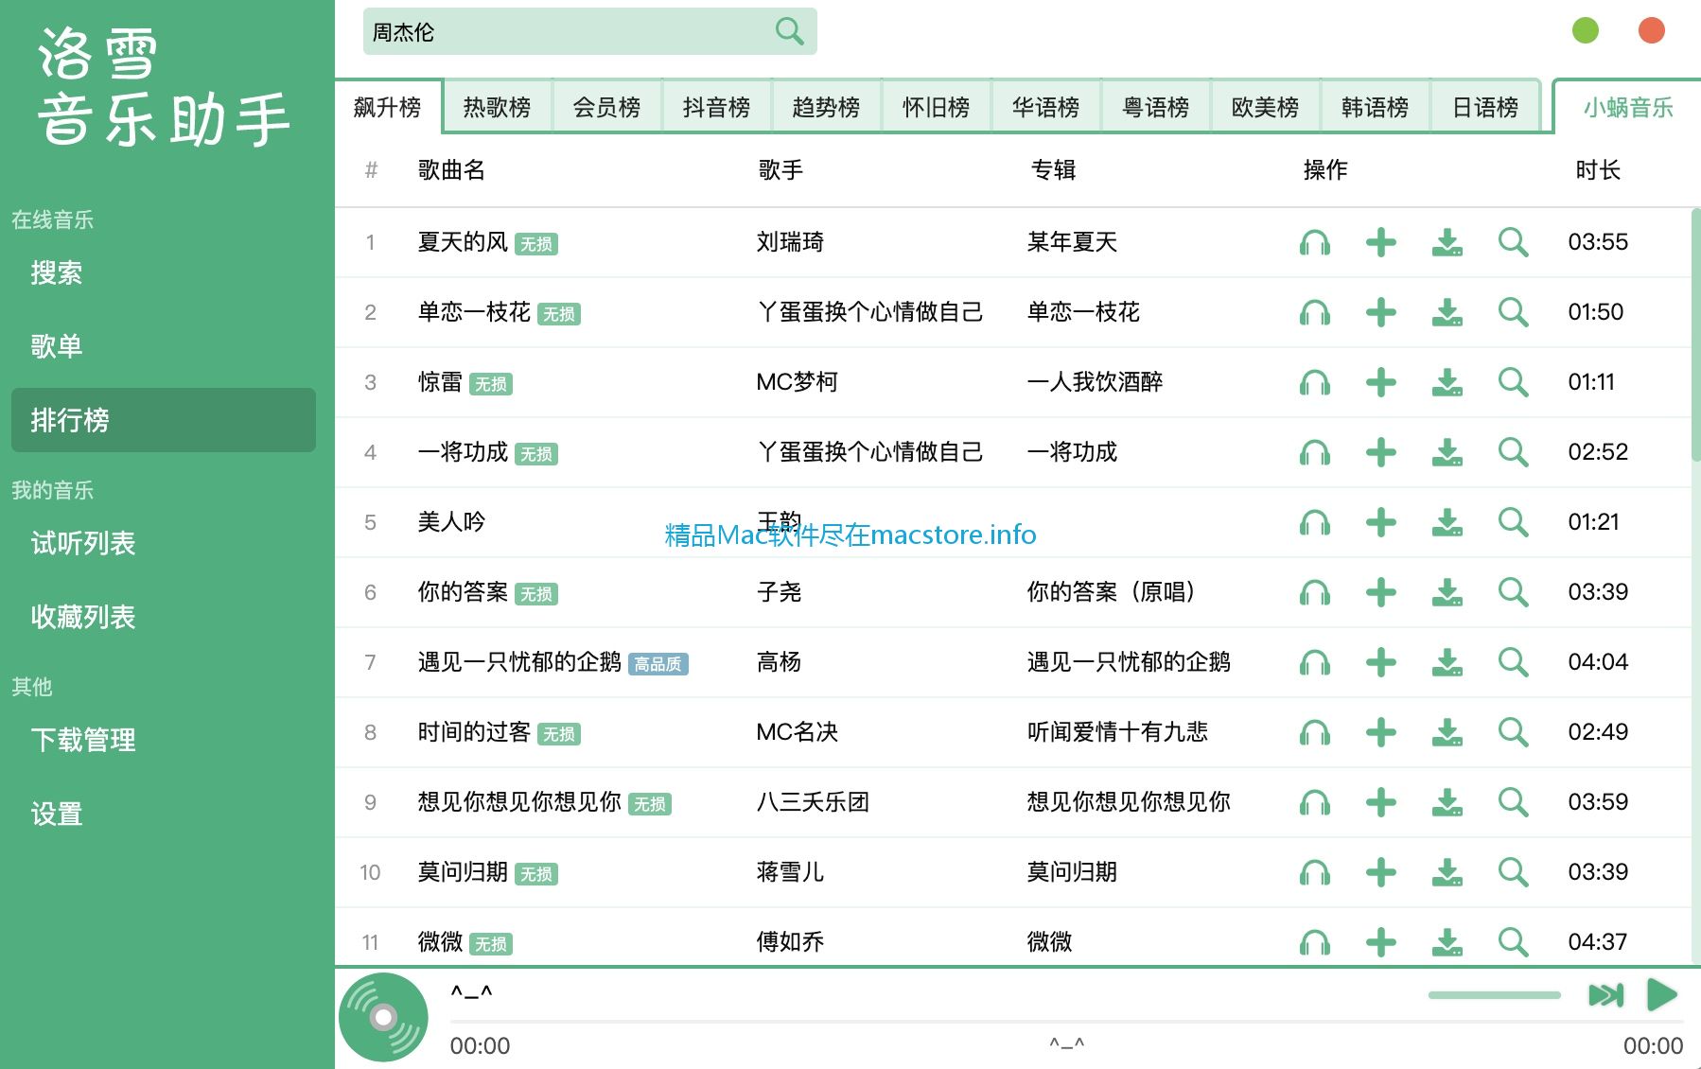Open the 会员榜 chart tab
This screenshot has height=1069, width=1701.
click(606, 107)
